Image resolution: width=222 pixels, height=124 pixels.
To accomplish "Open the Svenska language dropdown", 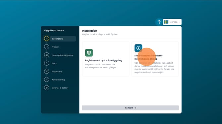I will click(172, 22).
